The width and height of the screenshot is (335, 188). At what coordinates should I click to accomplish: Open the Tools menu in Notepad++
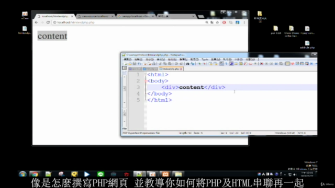(x=205, y=60)
